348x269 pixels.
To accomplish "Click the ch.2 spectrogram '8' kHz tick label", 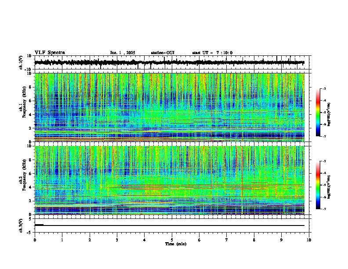I will pyautogui.click(x=31, y=160).
